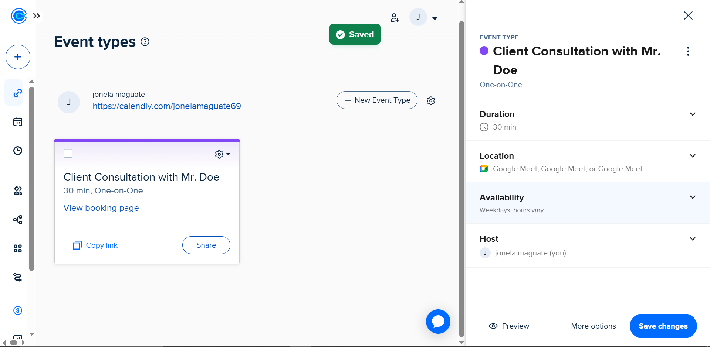Expand the Availability section
The image size is (710, 347).
pos(692,197)
